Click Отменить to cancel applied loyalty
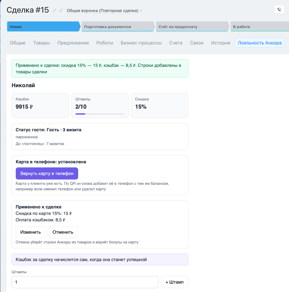Screen dimensions: 289x292 (63, 232)
